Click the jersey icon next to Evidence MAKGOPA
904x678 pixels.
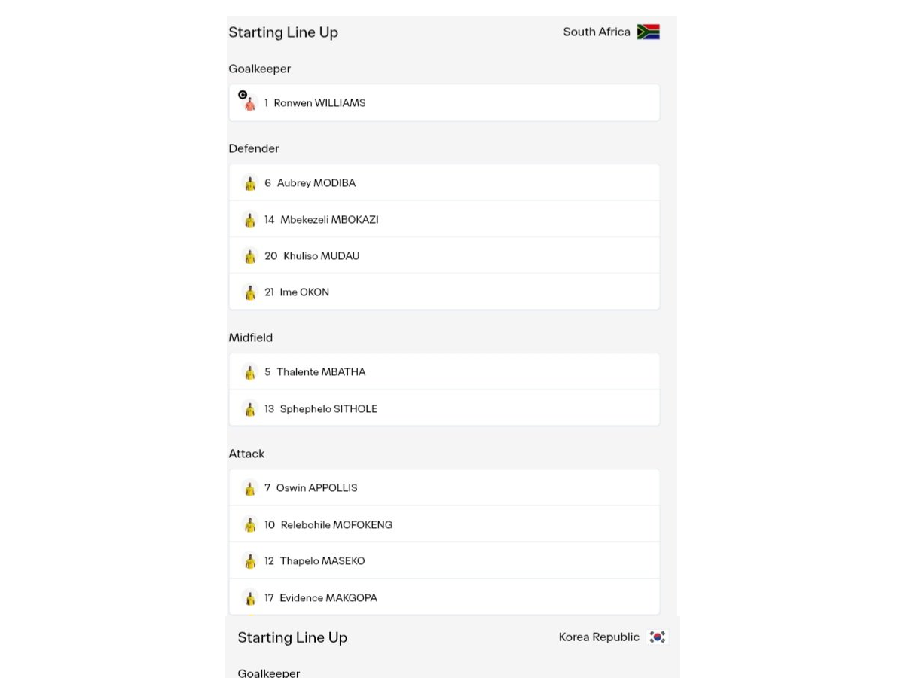250,598
